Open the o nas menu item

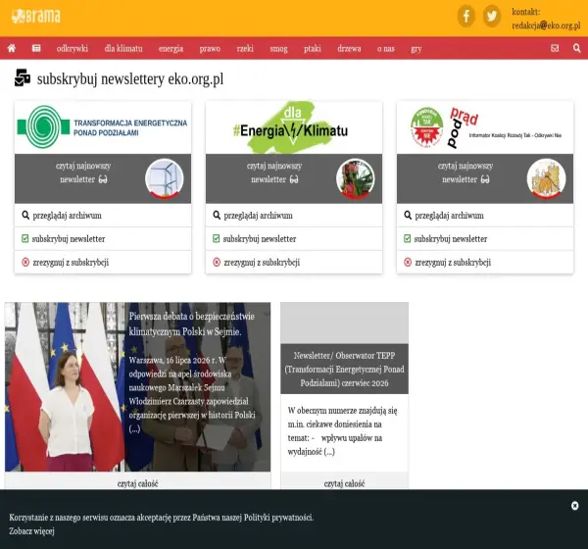pyautogui.click(x=386, y=49)
